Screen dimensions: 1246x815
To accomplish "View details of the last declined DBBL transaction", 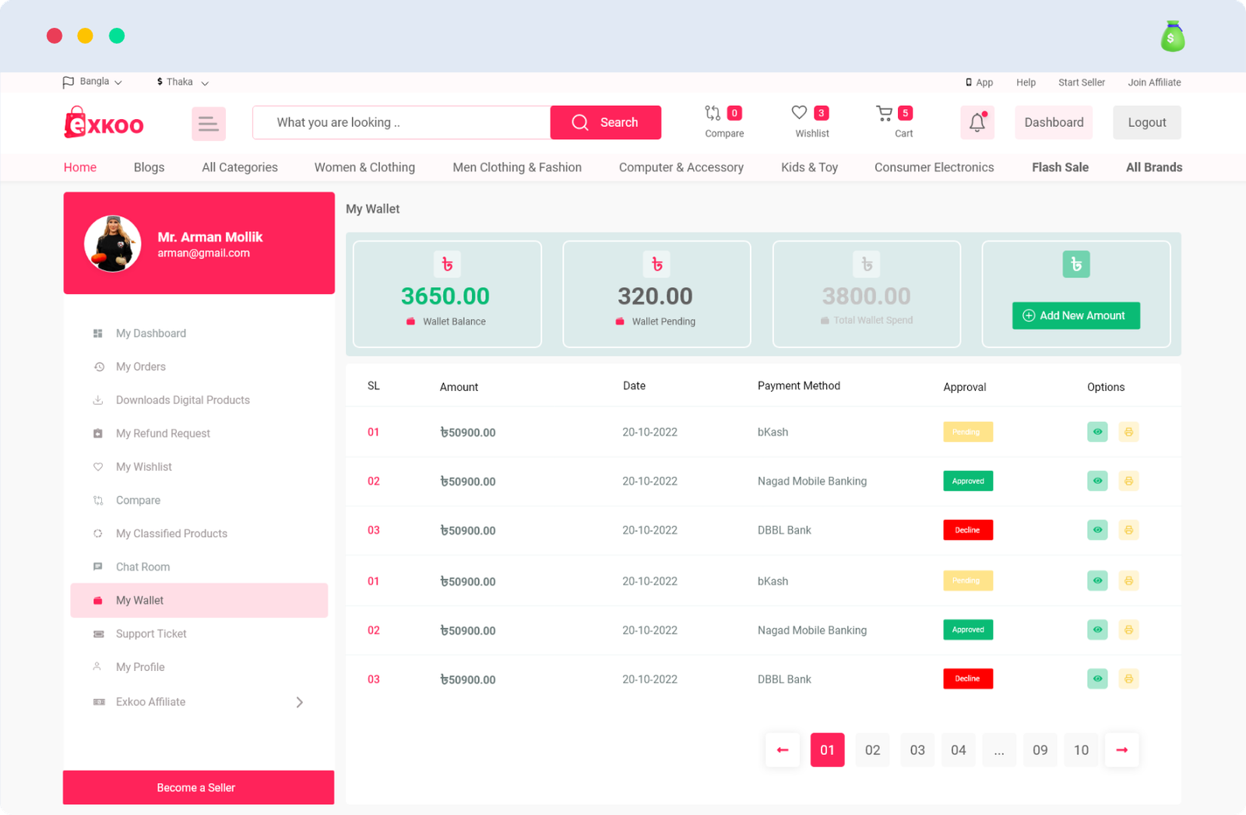I will 1097,679.
